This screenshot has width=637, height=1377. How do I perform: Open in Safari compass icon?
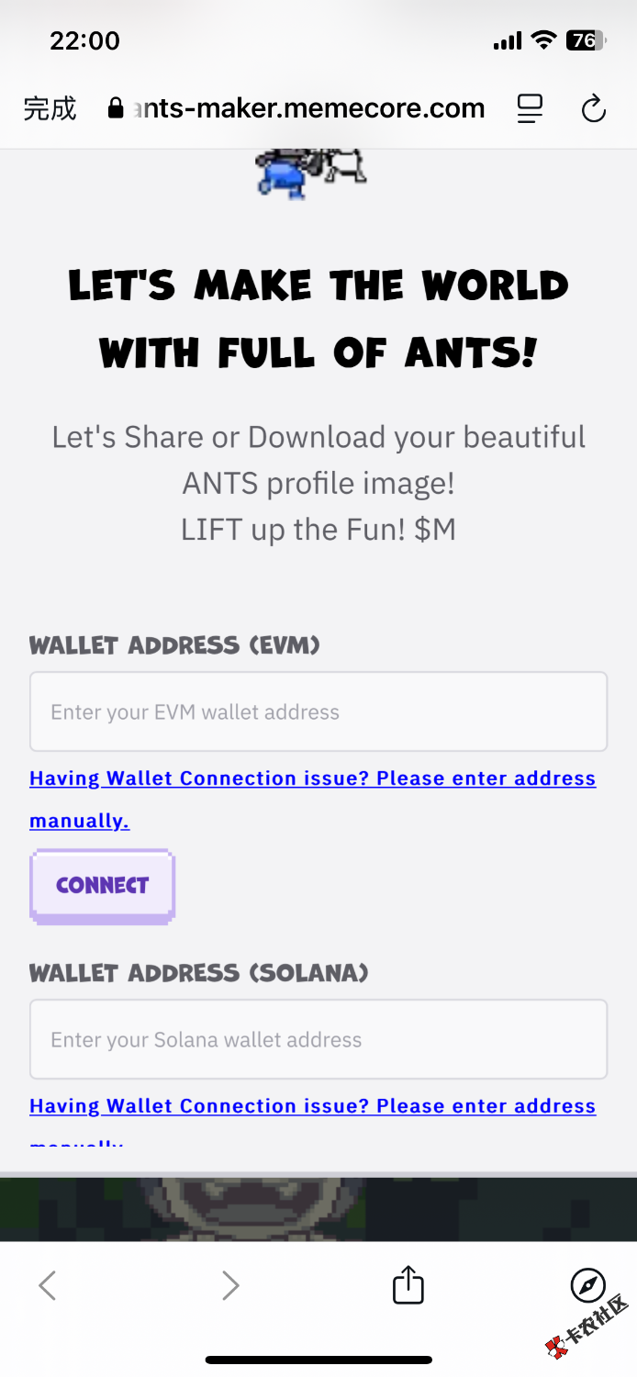588,1285
